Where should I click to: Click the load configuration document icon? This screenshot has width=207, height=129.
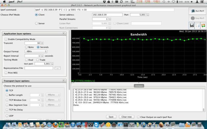197,26
